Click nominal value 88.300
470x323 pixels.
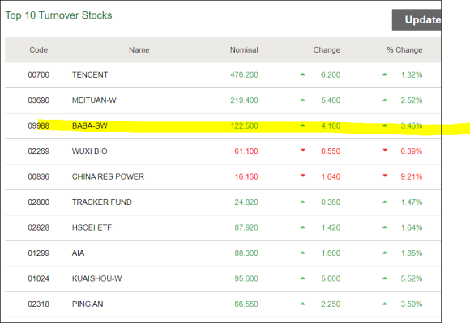pyautogui.click(x=246, y=253)
